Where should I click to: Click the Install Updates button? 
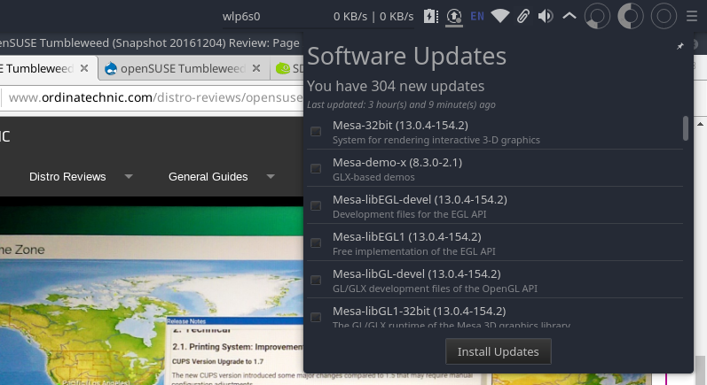click(x=499, y=351)
